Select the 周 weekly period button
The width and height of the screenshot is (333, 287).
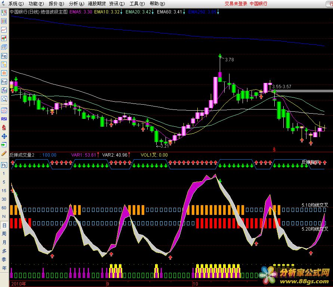(4, 234)
